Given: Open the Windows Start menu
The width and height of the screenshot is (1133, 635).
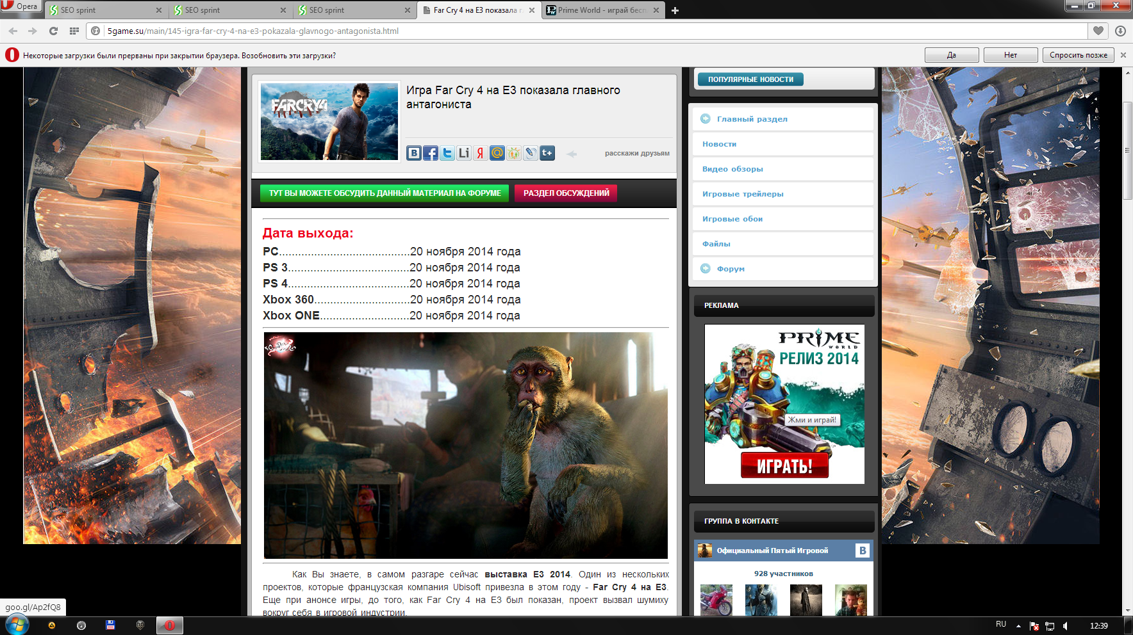Looking at the screenshot, I should (x=17, y=625).
